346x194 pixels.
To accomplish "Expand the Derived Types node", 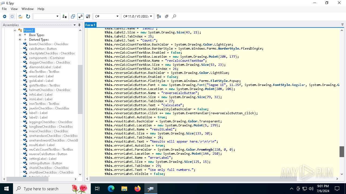I will [x=20, y=40].
